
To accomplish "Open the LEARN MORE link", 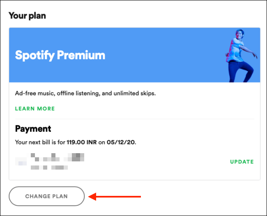I will tap(35, 108).
